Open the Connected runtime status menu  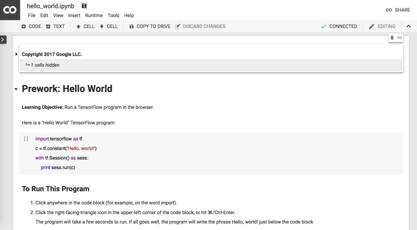339,26
